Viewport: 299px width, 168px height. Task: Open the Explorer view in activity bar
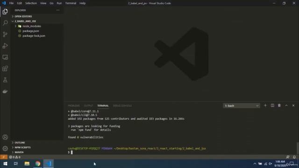(5, 12)
